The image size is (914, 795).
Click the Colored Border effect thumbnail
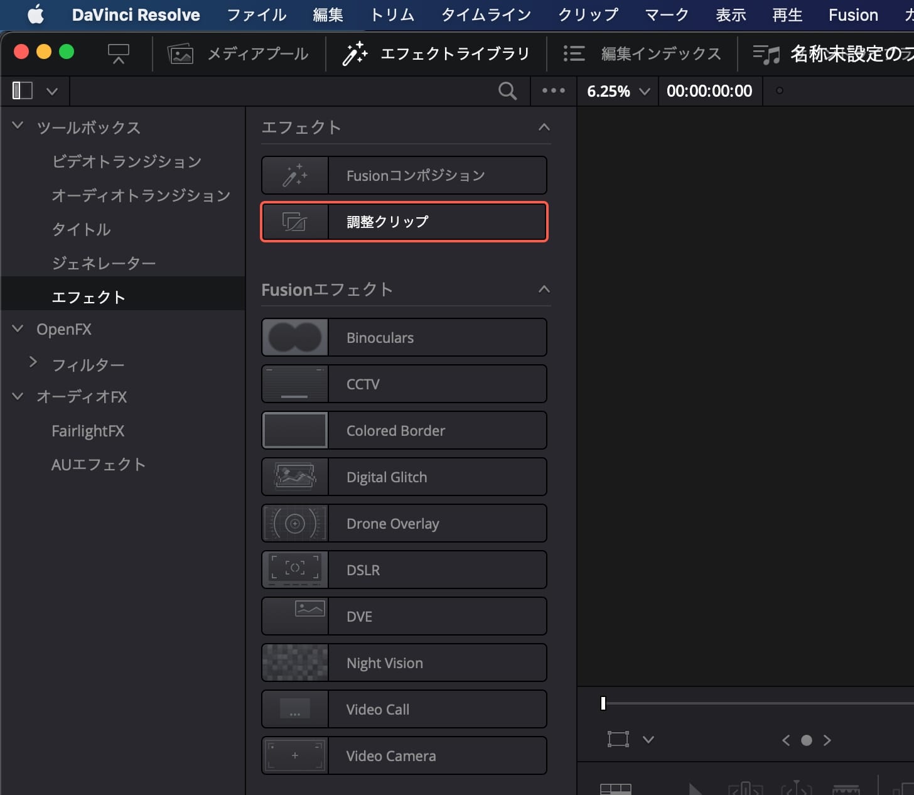[x=295, y=431]
